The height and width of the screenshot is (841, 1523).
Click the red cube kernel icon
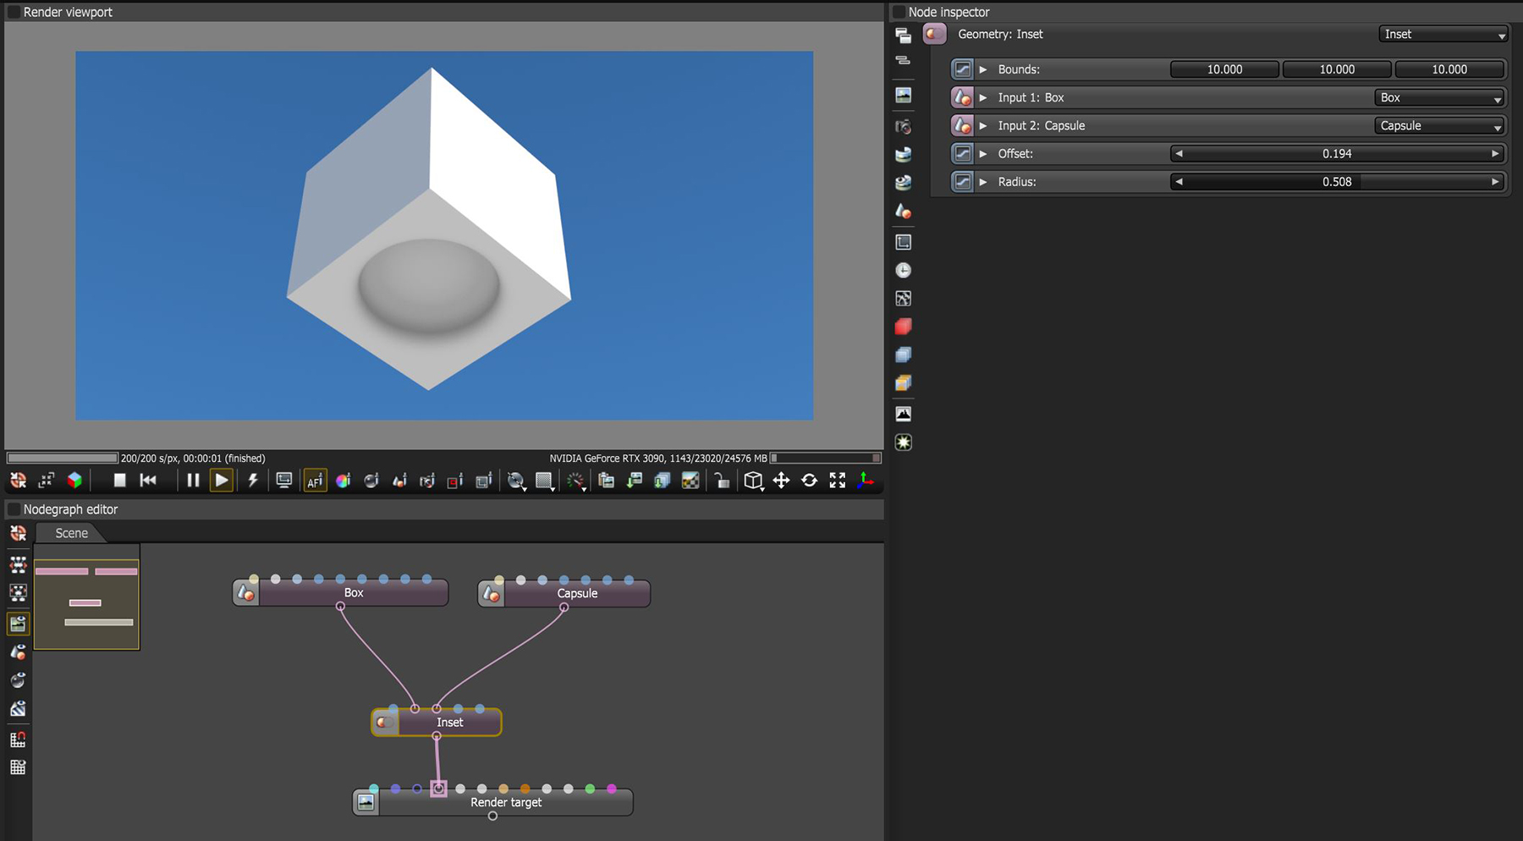(903, 327)
